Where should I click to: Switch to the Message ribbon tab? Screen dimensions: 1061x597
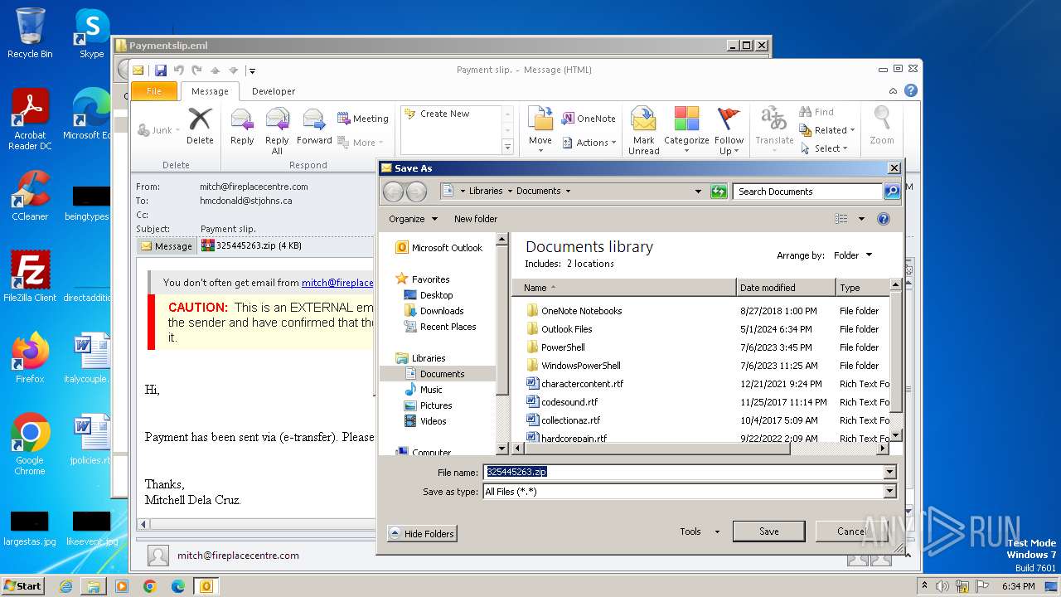coord(210,91)
